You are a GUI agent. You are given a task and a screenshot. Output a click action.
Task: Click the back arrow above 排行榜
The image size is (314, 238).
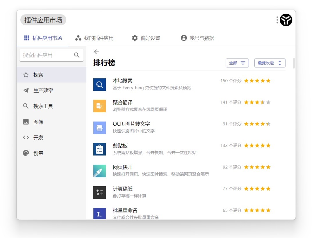97,52
